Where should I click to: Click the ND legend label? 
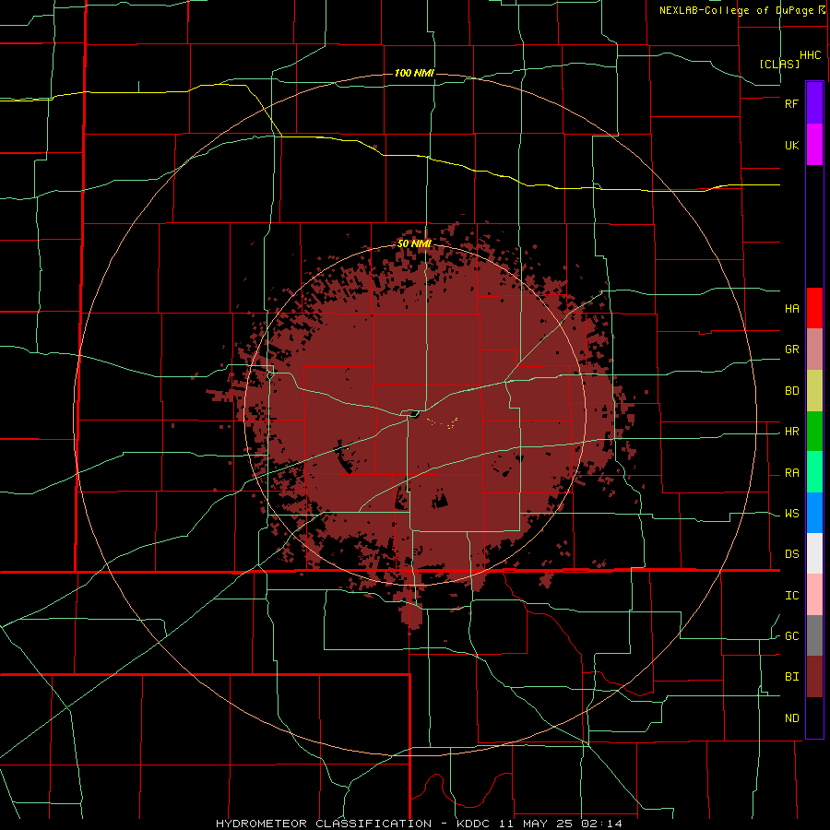coord(791,718)
